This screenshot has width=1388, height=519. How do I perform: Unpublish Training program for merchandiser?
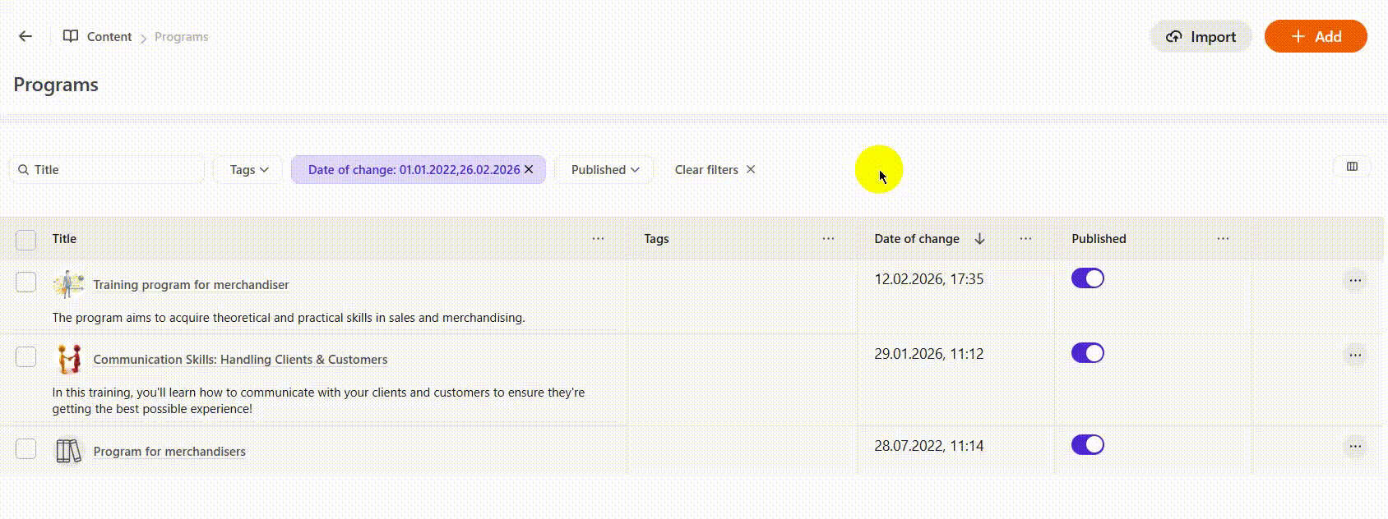(1087, 278)
